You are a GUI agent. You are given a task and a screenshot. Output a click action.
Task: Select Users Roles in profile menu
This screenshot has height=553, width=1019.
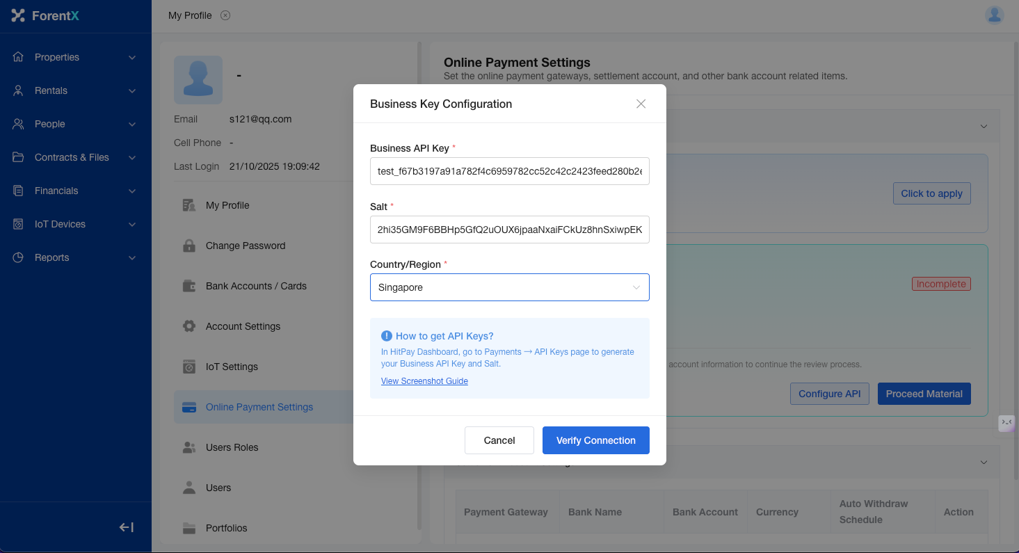click(232, 447)
